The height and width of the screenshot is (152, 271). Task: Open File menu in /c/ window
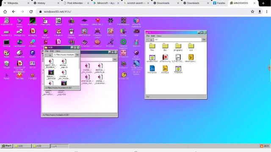(148, 36)
